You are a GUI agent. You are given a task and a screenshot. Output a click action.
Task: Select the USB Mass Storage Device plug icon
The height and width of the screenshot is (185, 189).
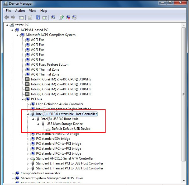43,124
